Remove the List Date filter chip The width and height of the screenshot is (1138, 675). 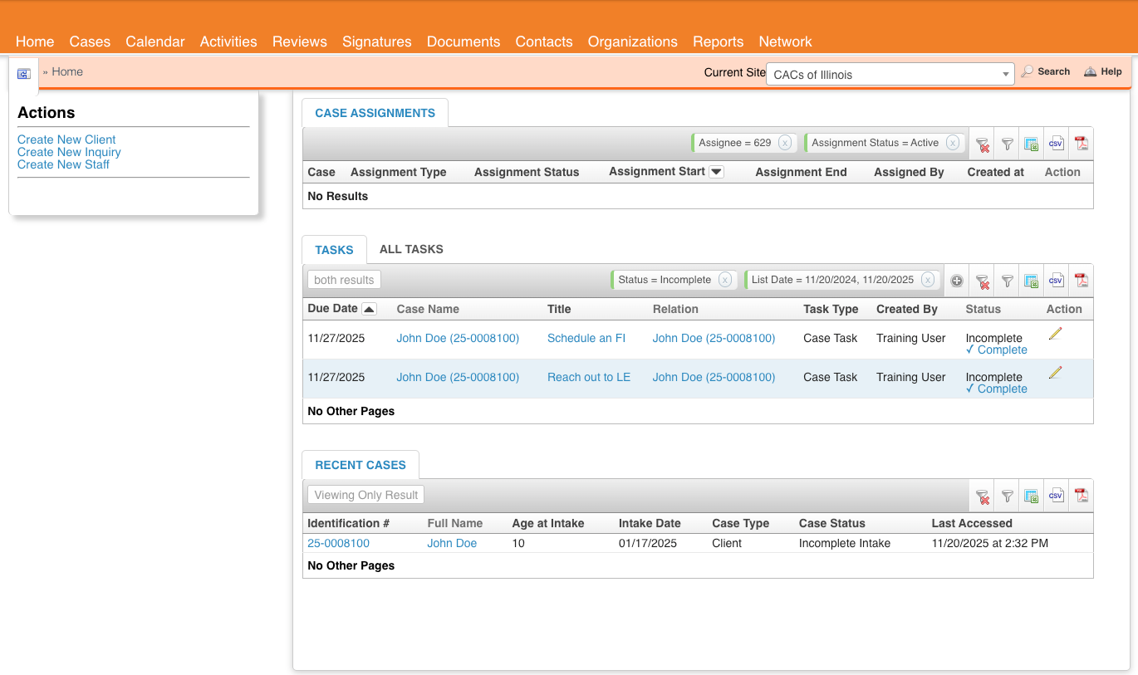(928, 280)
